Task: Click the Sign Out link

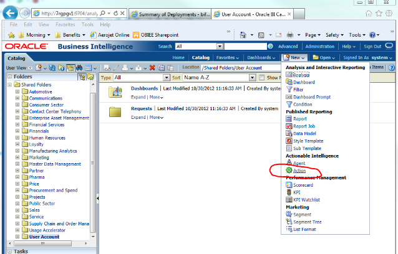Action: (x=372, y=47)
